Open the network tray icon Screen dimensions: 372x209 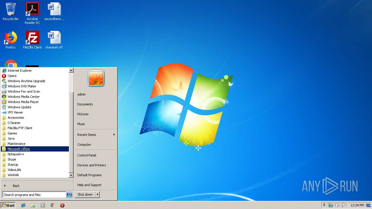tap(330, 205)
